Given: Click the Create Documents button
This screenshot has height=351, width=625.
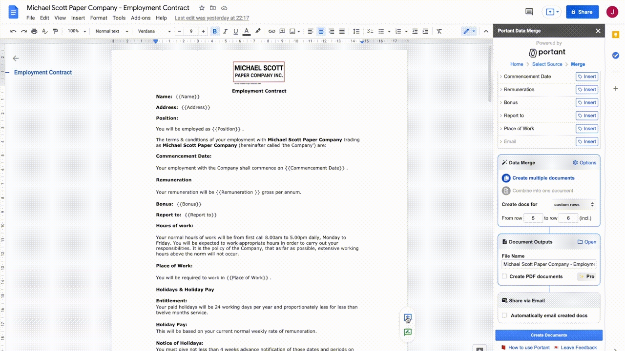Looking at the screenshot, I should pos(549,335).
